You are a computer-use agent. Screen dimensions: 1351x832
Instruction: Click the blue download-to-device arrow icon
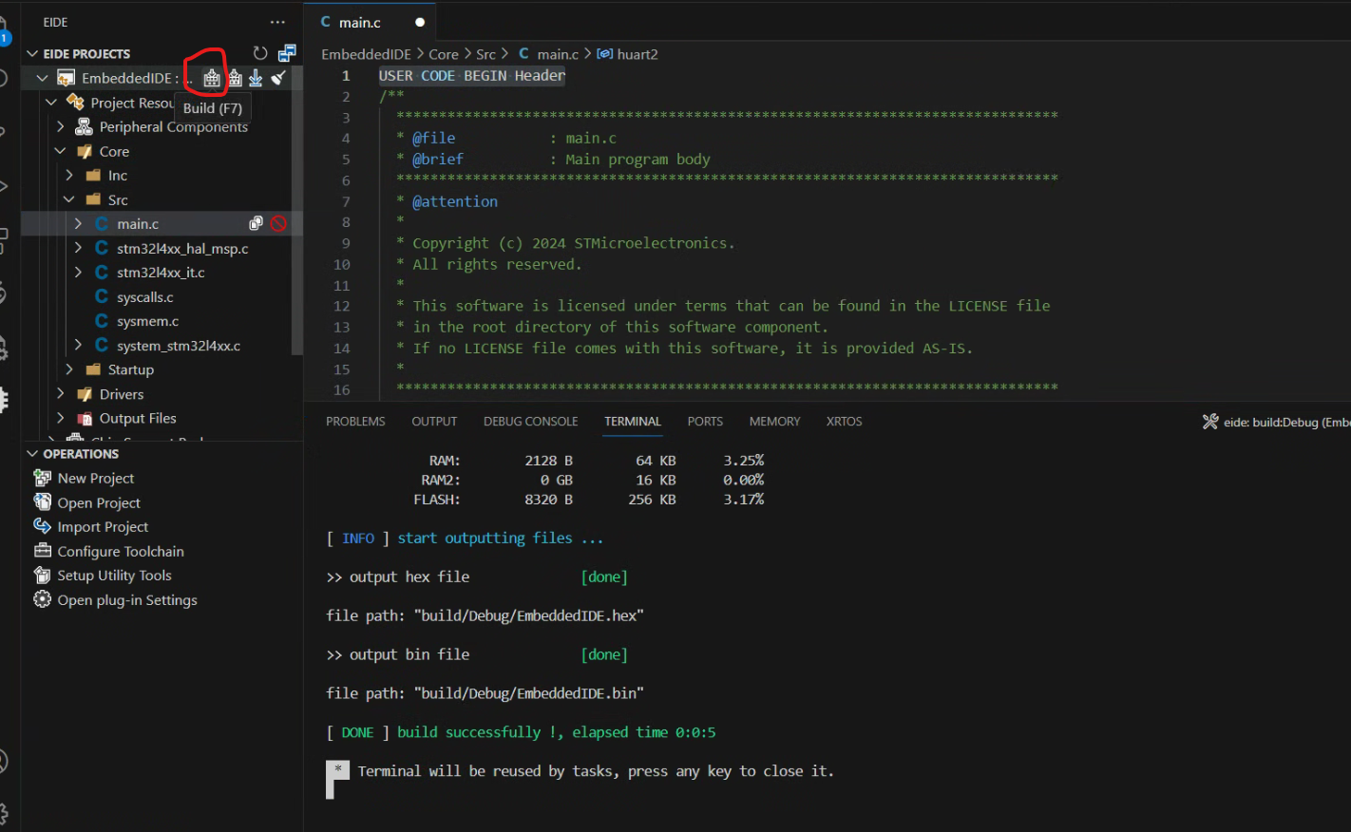click(x=256, y=78)
